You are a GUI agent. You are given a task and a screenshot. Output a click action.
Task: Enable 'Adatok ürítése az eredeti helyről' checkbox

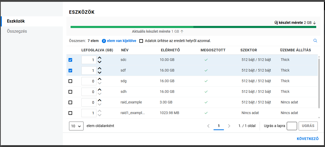(141, 41)
